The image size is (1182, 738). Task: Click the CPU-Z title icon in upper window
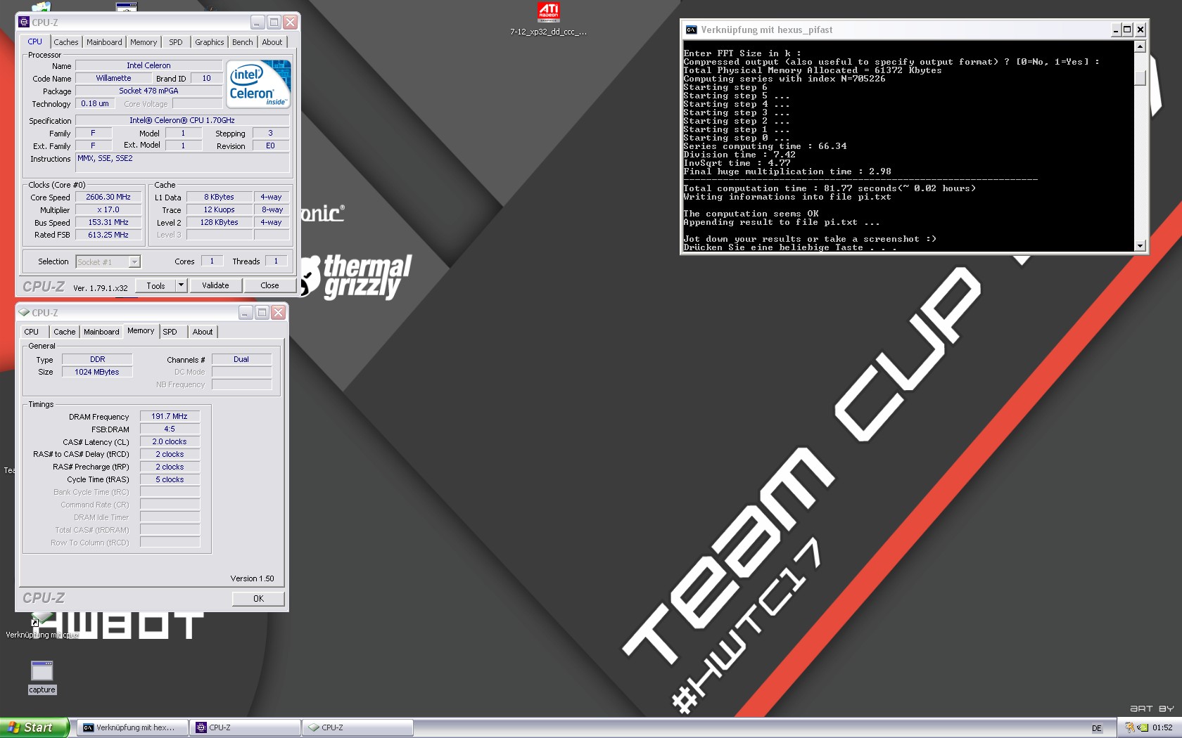point(24,22)
